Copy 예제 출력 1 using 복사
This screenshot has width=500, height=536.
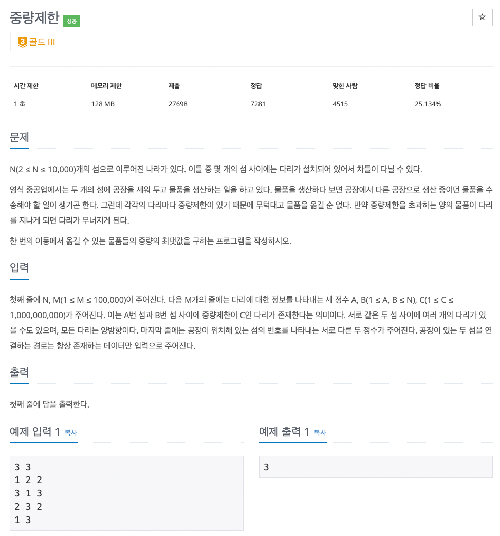320,433
